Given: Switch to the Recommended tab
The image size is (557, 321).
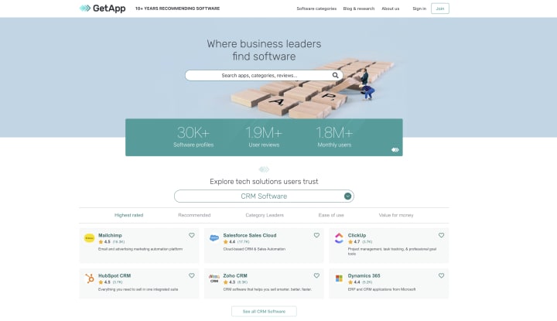Looking at the screenshot, I should (x=194, y=215).
